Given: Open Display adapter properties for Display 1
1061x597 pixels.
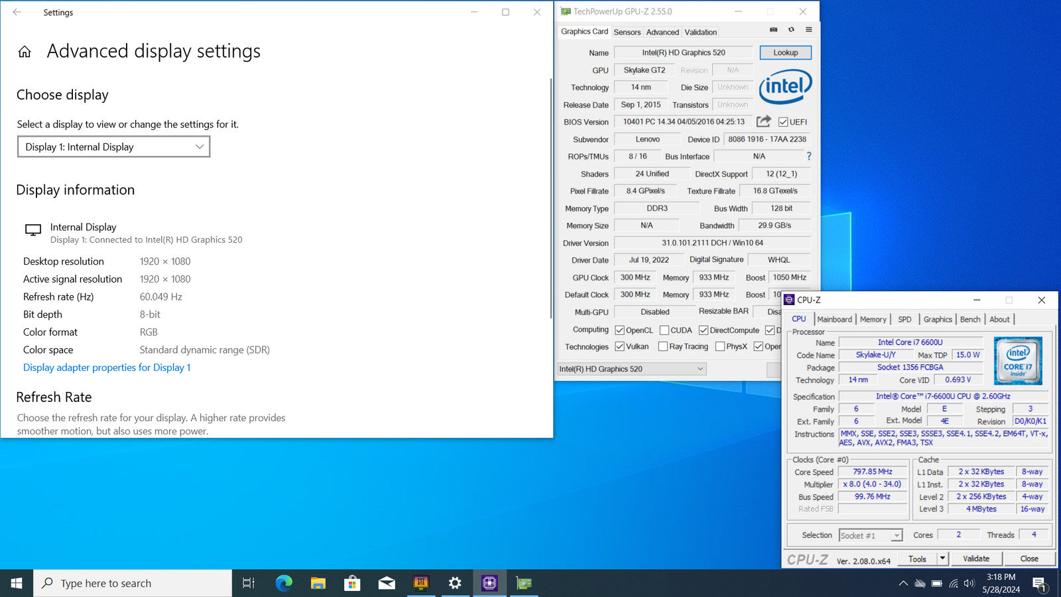Looking at the screenshot, I should (x=107, y=367).
